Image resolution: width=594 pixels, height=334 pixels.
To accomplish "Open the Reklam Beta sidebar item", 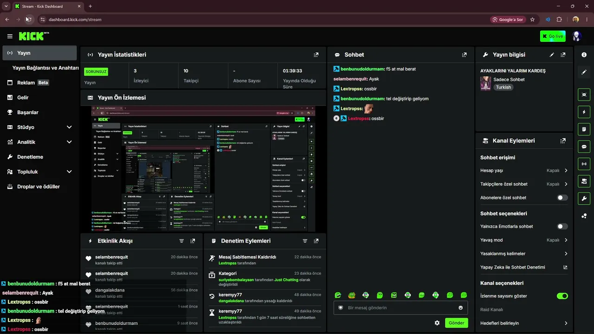I will 39,83.
